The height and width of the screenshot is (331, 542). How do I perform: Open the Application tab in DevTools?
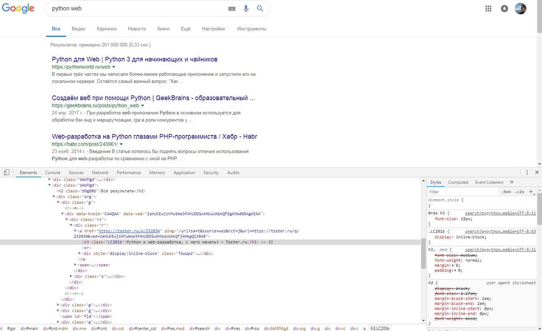pyautogui.click(x=184, y=172)
